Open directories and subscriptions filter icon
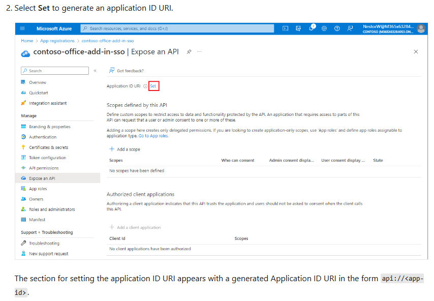The image size is (434, 301). (298, 28)
